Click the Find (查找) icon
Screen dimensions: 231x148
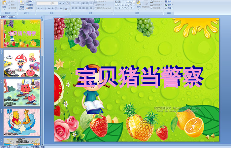pos(169,1)
